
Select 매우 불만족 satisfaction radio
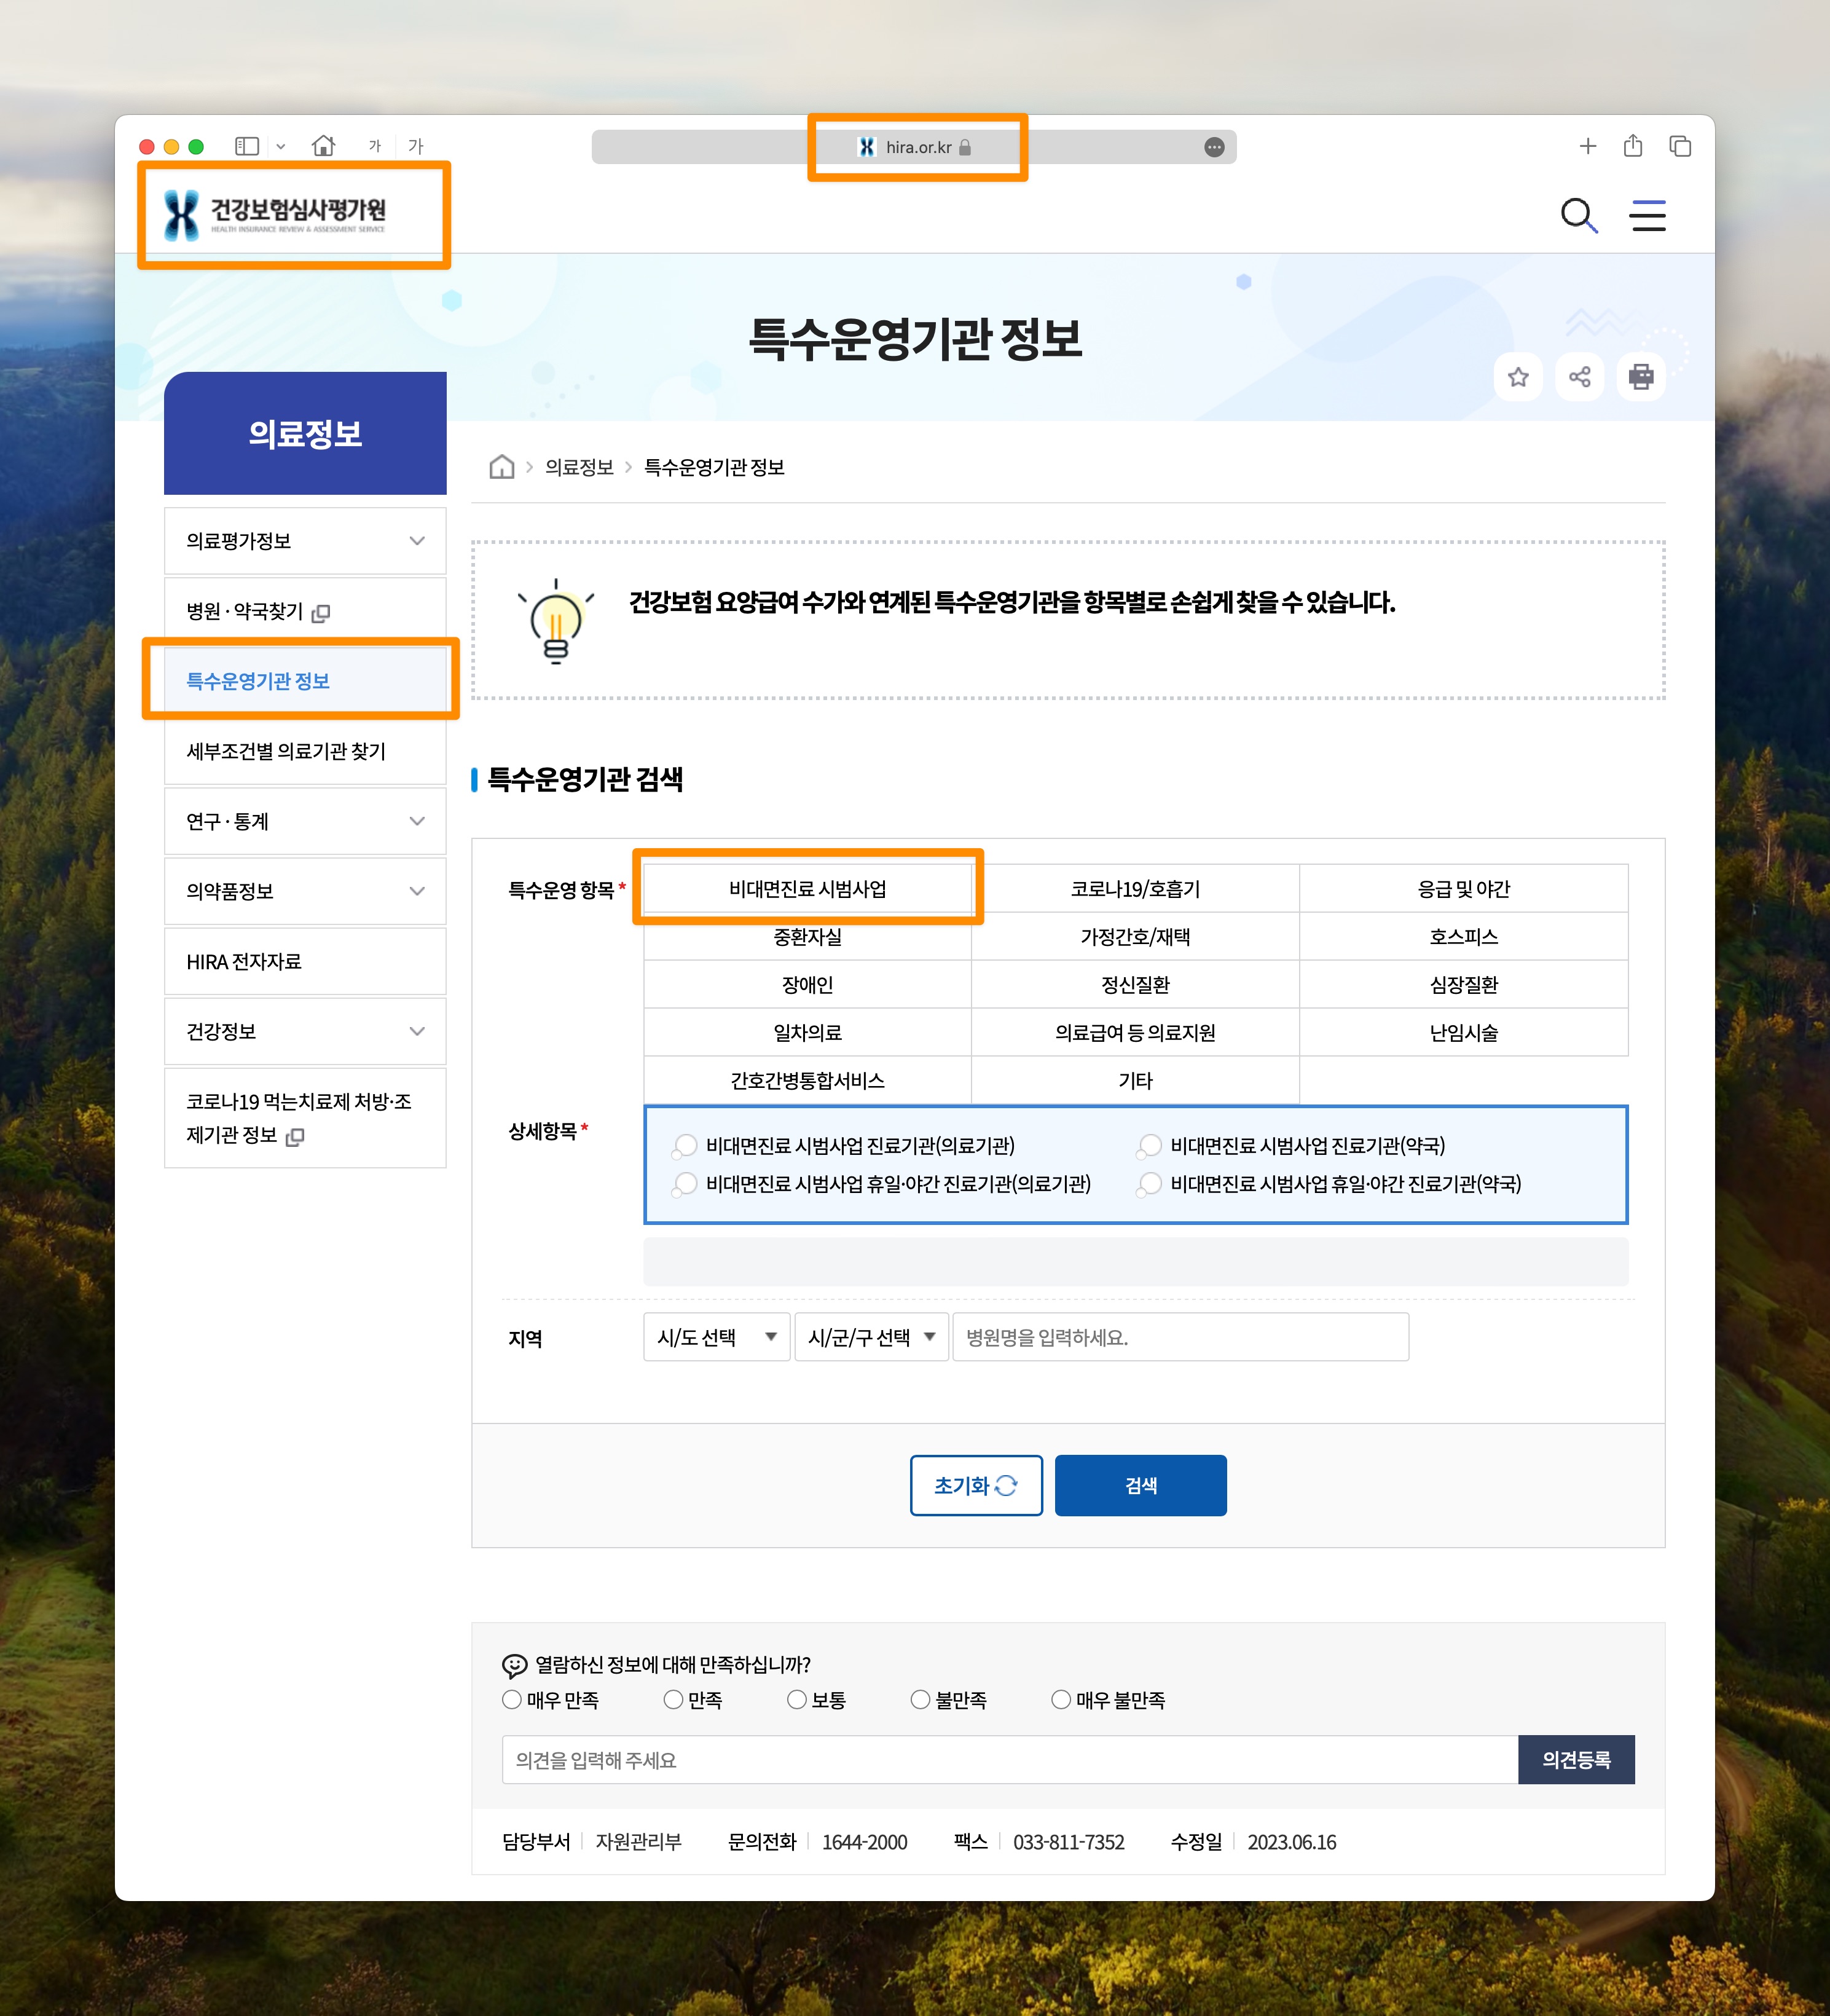point(1061,1699)
